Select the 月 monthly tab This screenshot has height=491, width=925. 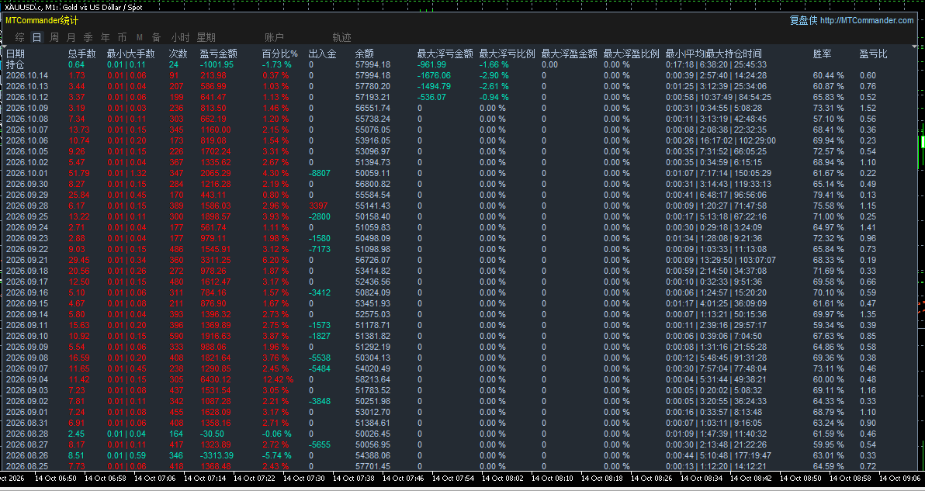pos(71,37)
